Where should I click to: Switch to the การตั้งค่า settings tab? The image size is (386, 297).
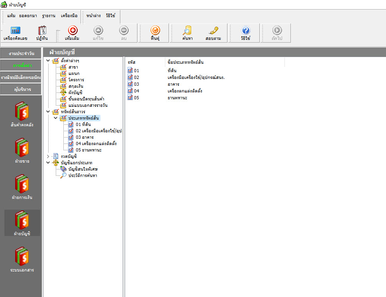point(21,65)
